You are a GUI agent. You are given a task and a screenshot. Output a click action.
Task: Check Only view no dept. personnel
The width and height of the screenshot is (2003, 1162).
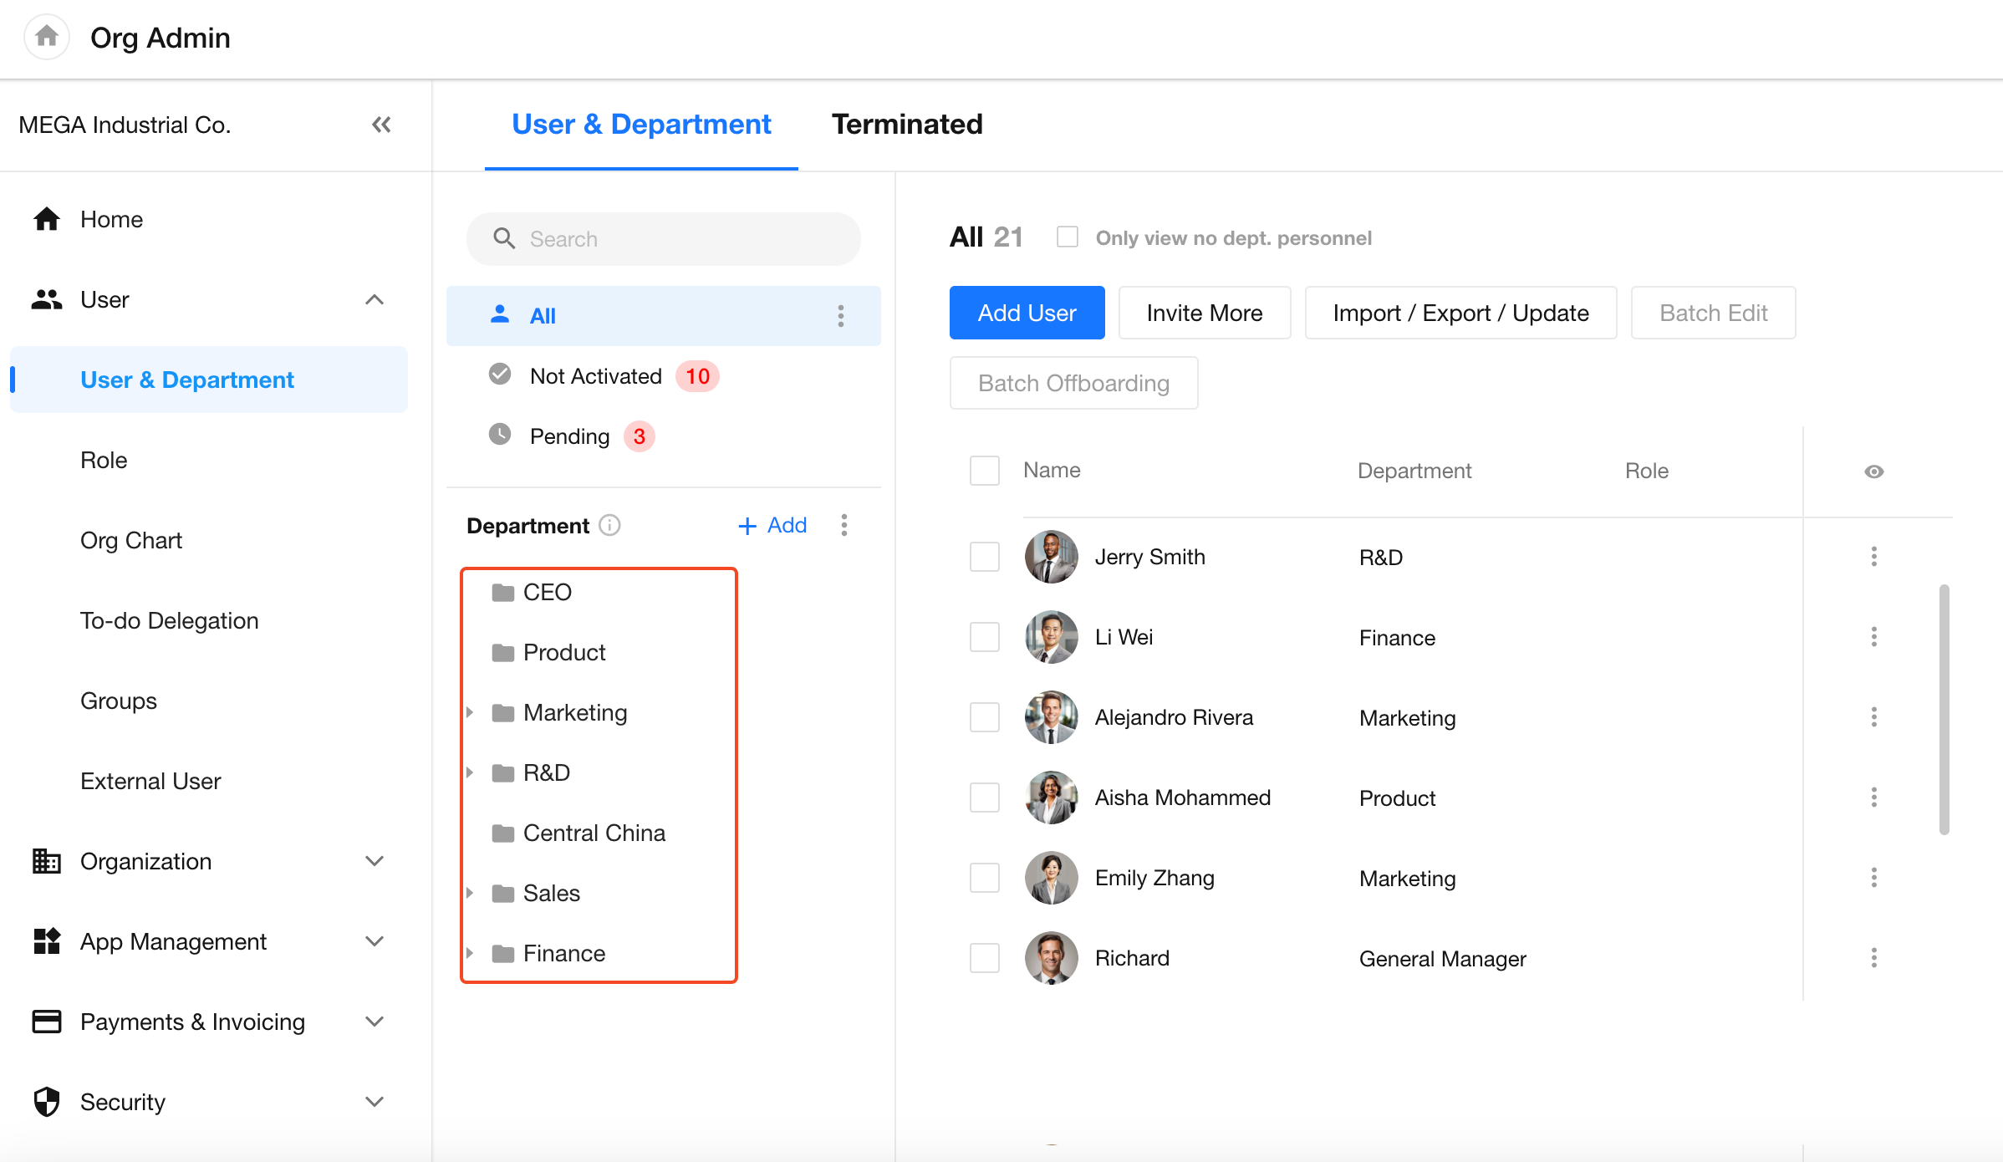click(1068, 237)
